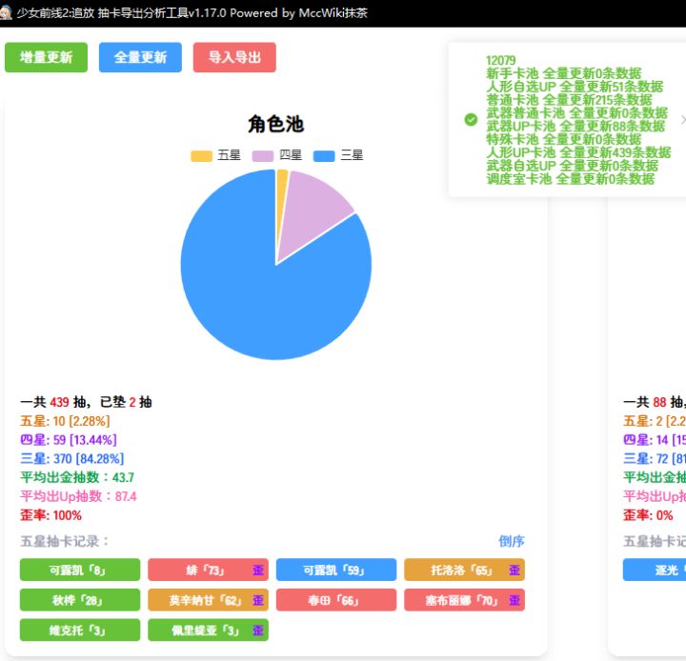The image size is (686, 661).
Task: Select the 莫辛纳甘「62」 record tag
Action: point(208,600)
